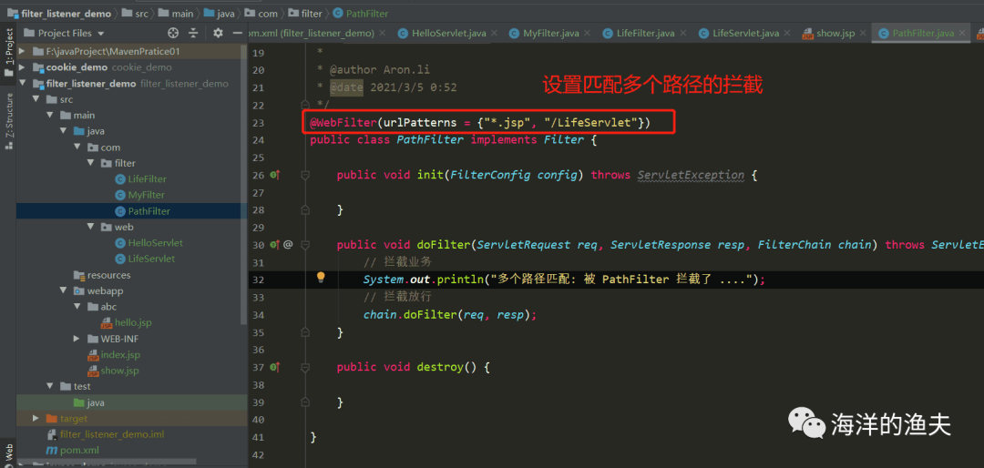This screenshot has width=984, height=468.
Task: Collapse the main folder arrow
Action: point(49,116)
